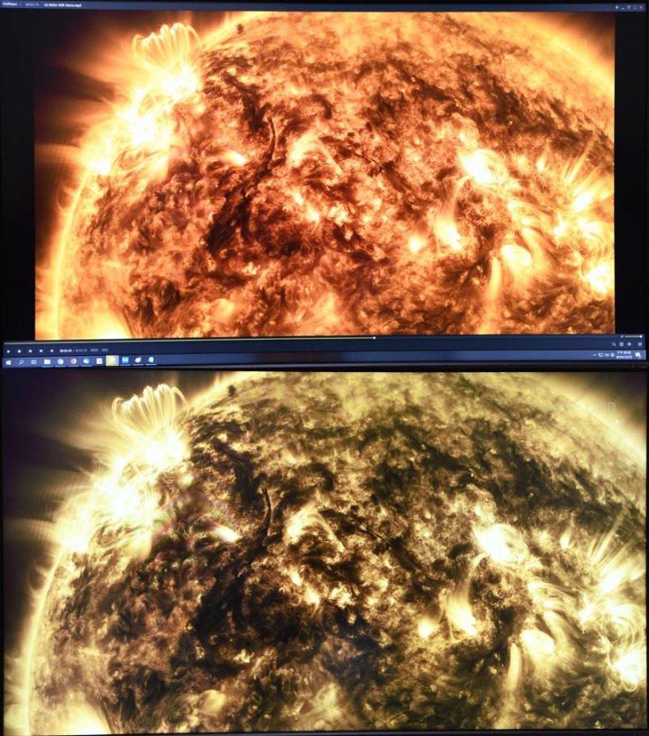649x736 pixels.
Task: Open Task View on the taskbar
Action: [x=34, y=362]
